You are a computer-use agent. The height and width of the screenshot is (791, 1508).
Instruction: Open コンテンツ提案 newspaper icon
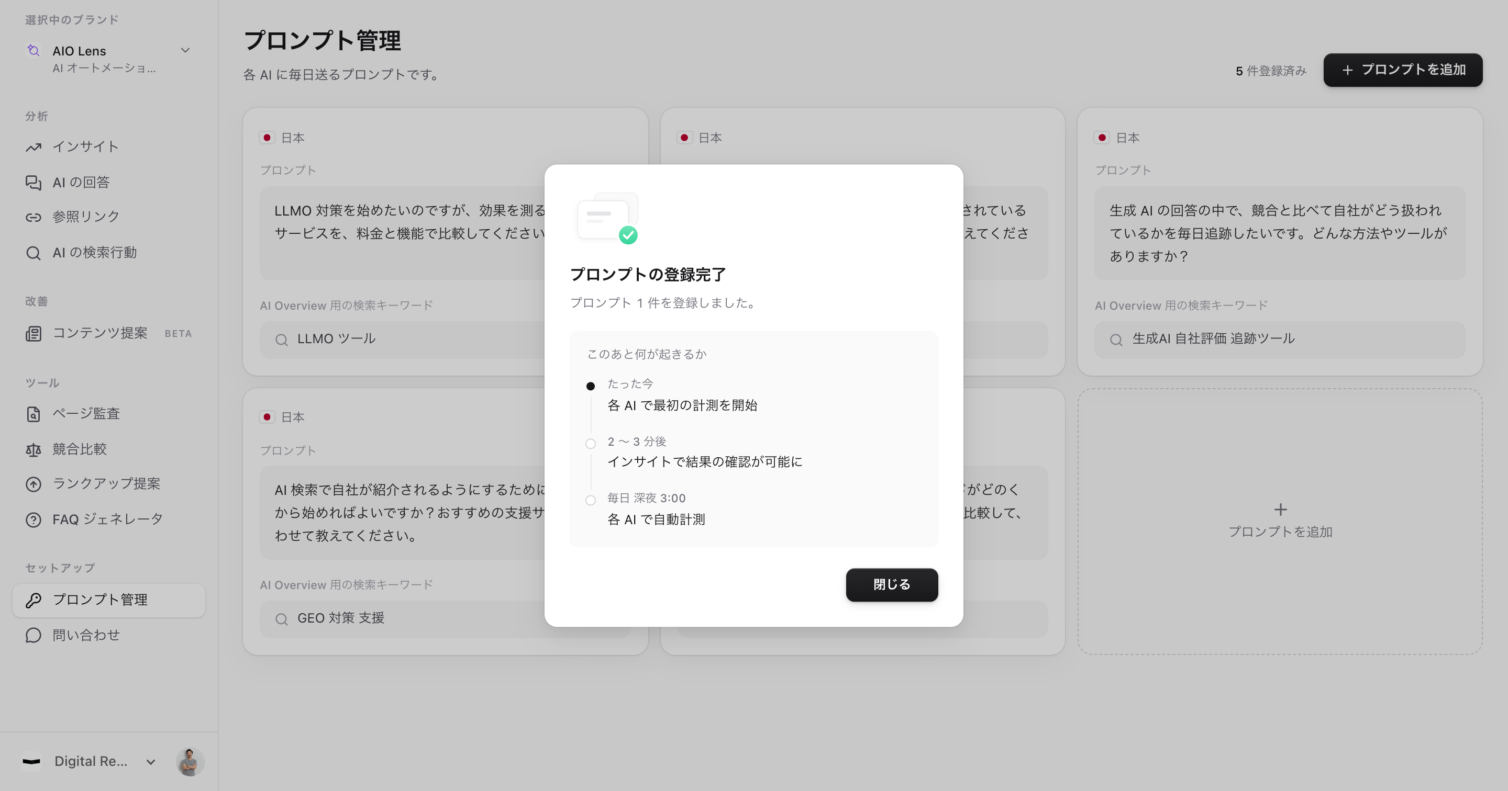click(x=34, y=333)
